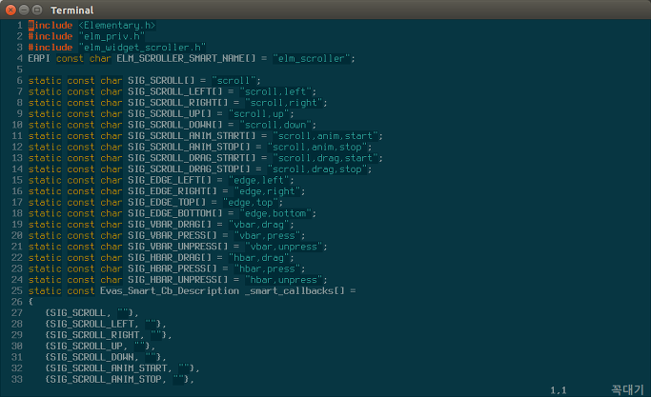The image size is (651, 397).
Task: Click "elm_priv.h" on line 2
Action: pos(112,36)
